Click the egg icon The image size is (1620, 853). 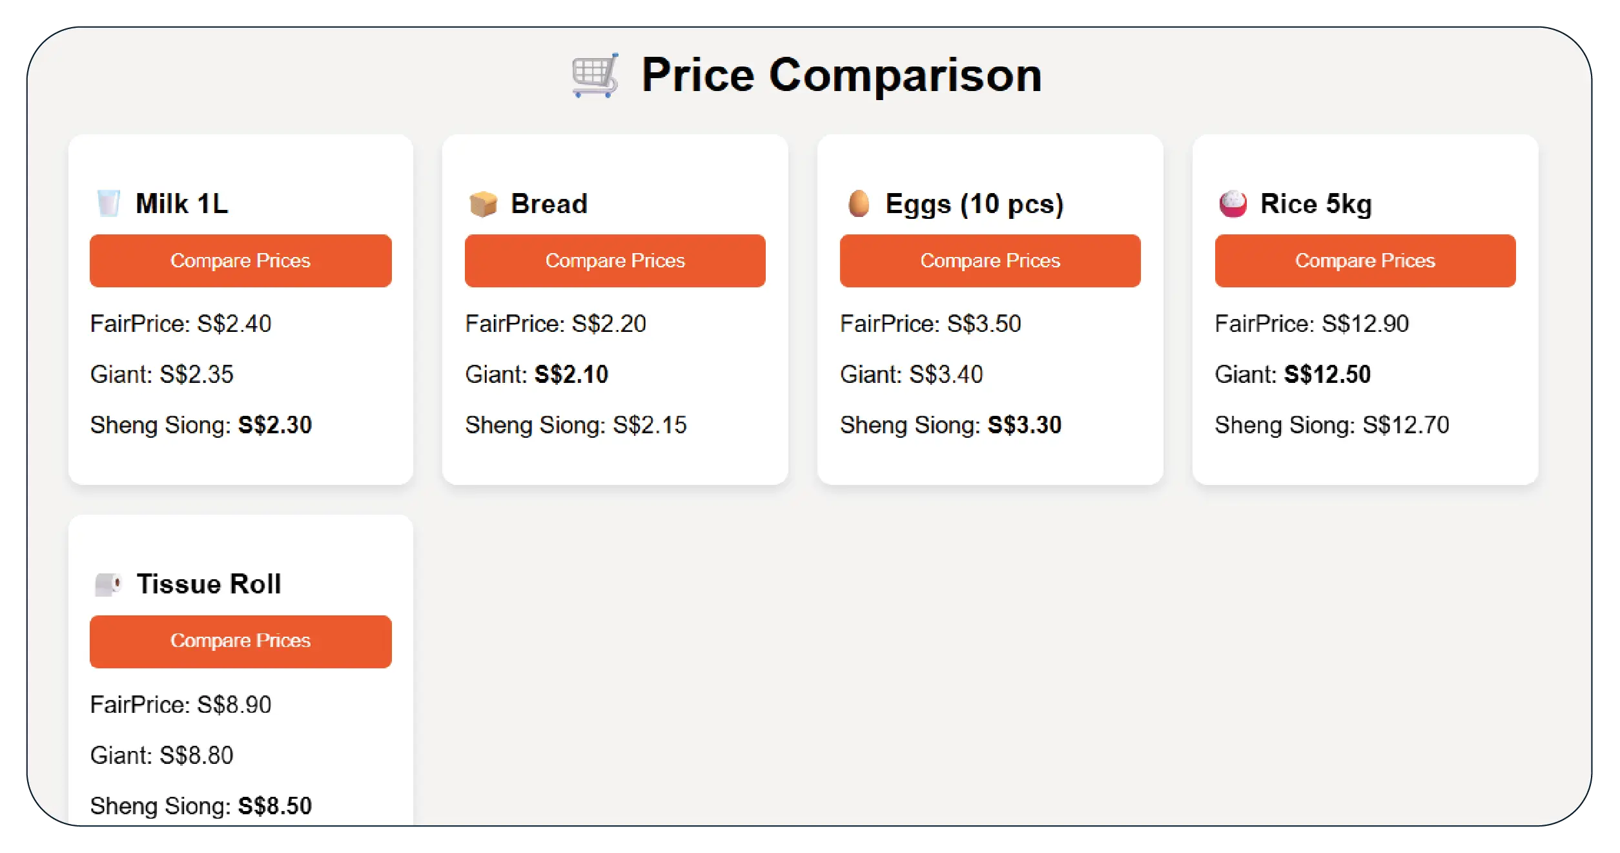tap(858, 203)
